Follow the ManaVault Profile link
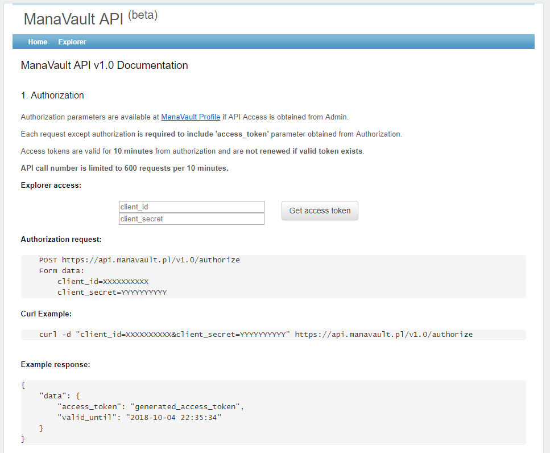 click(191, 117)
